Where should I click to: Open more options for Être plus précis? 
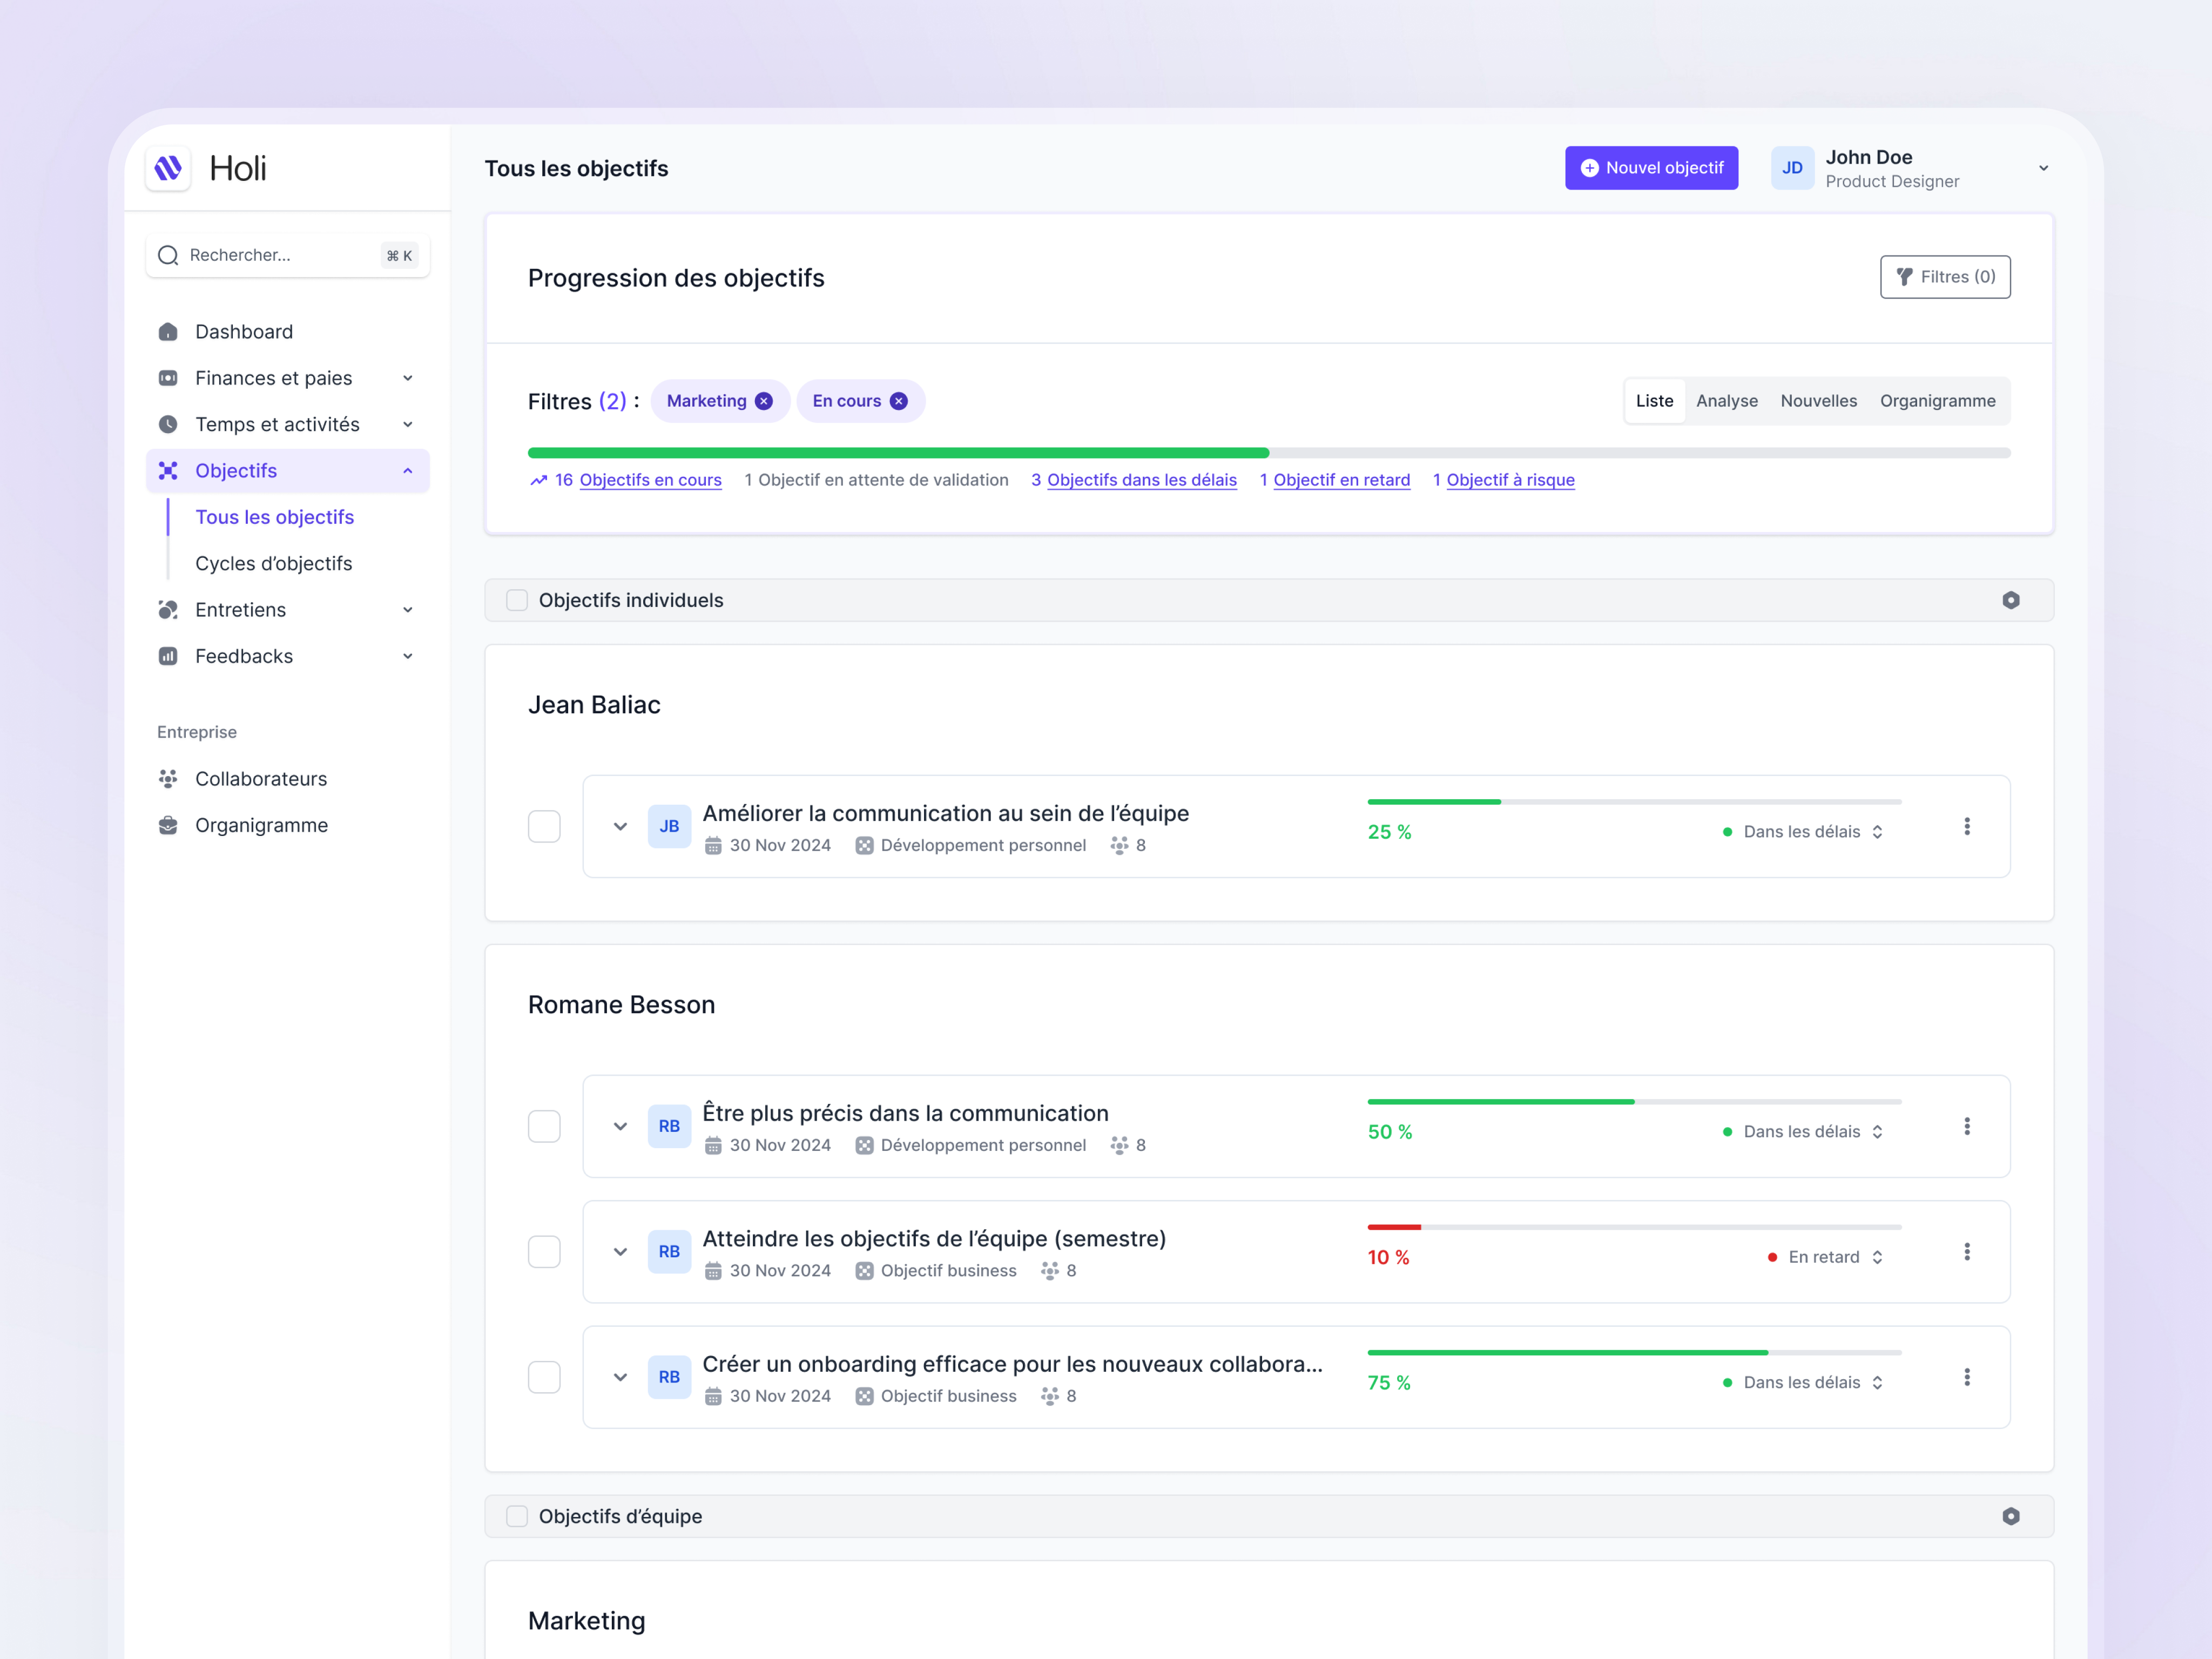[x=1967, y=1126]
